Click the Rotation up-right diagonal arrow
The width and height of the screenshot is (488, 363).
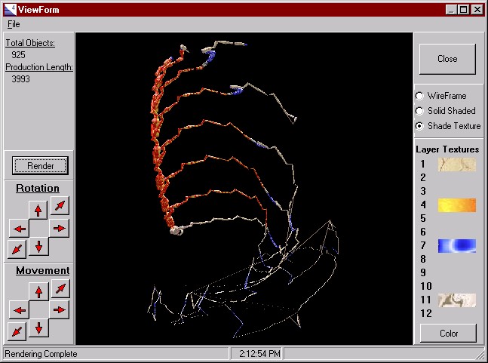pos(60,205)
